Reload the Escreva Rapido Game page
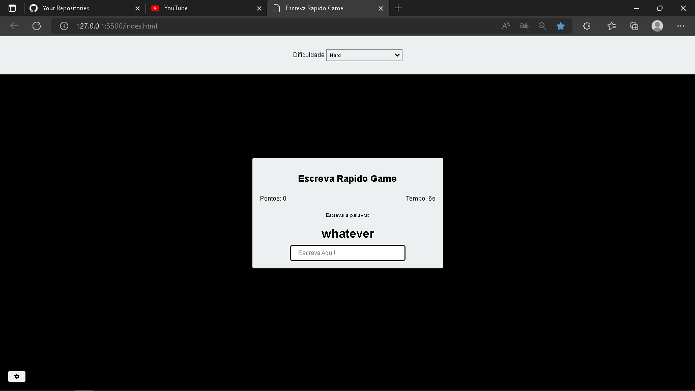Screen dimensions: 695x391 click(x=37, y=25)
